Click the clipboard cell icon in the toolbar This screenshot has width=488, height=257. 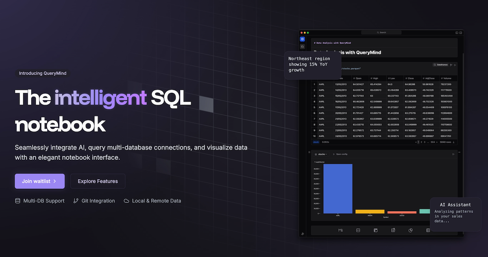(x=393, y=230)
